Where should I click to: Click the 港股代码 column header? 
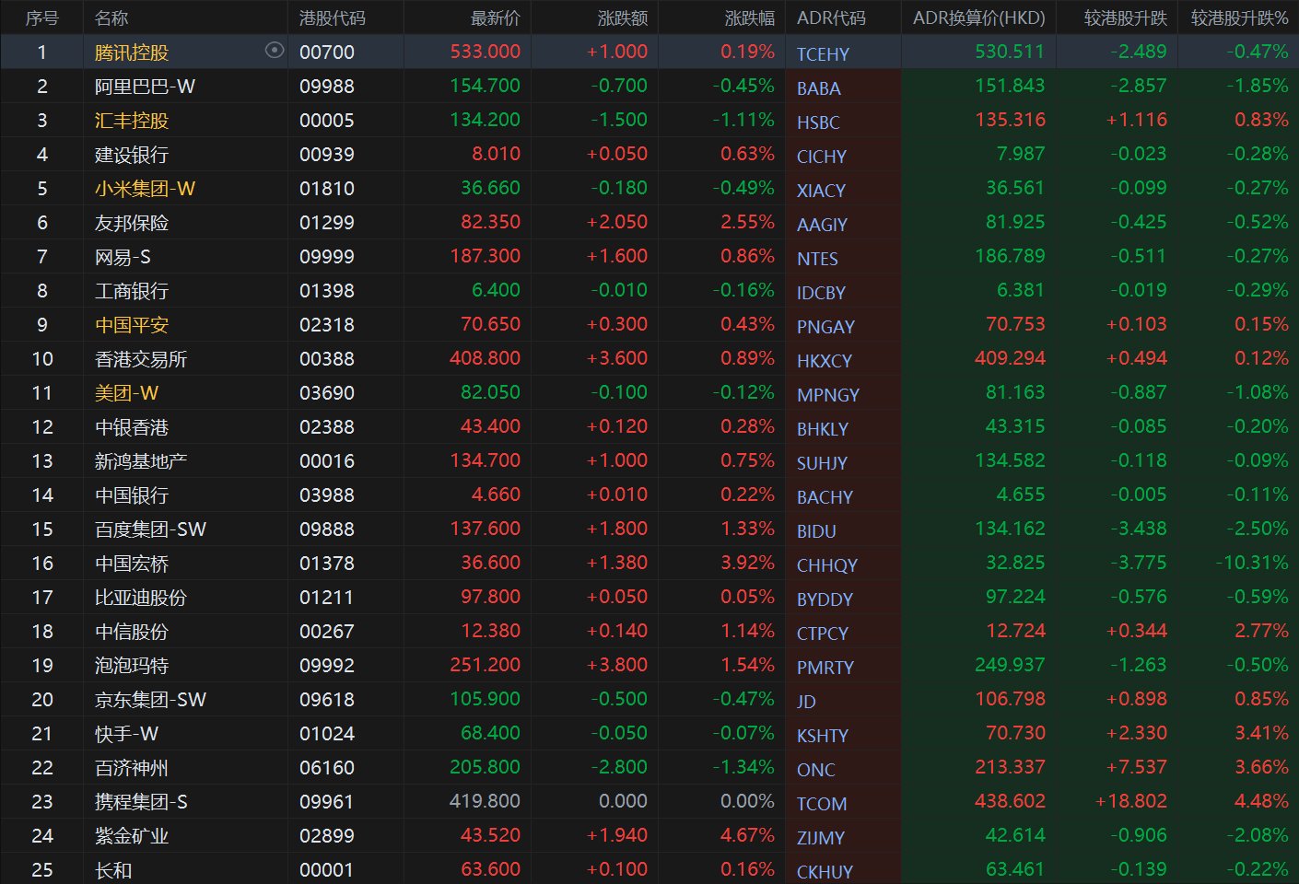pyautogui.click(x=332, y=17)
